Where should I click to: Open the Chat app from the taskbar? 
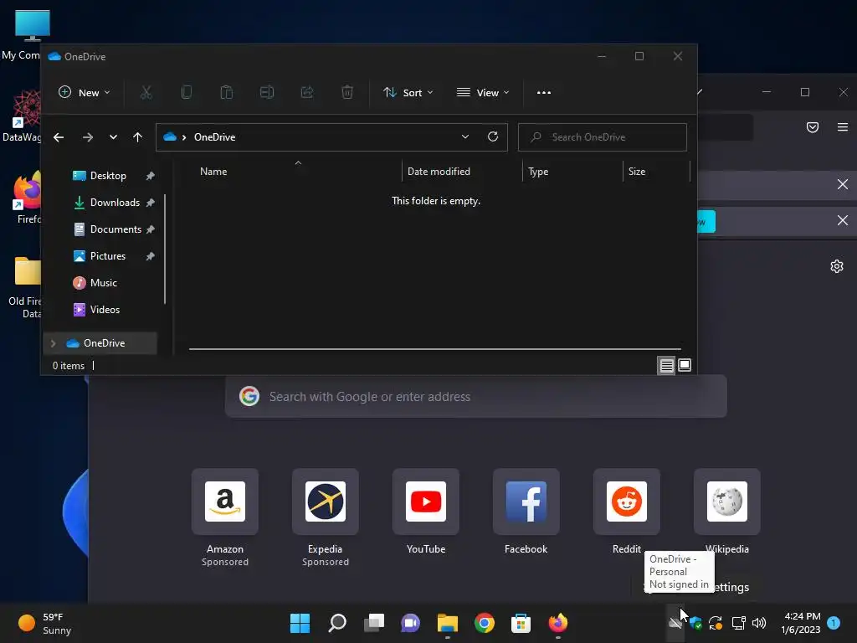pyautogui.click(x=410, y=623)
